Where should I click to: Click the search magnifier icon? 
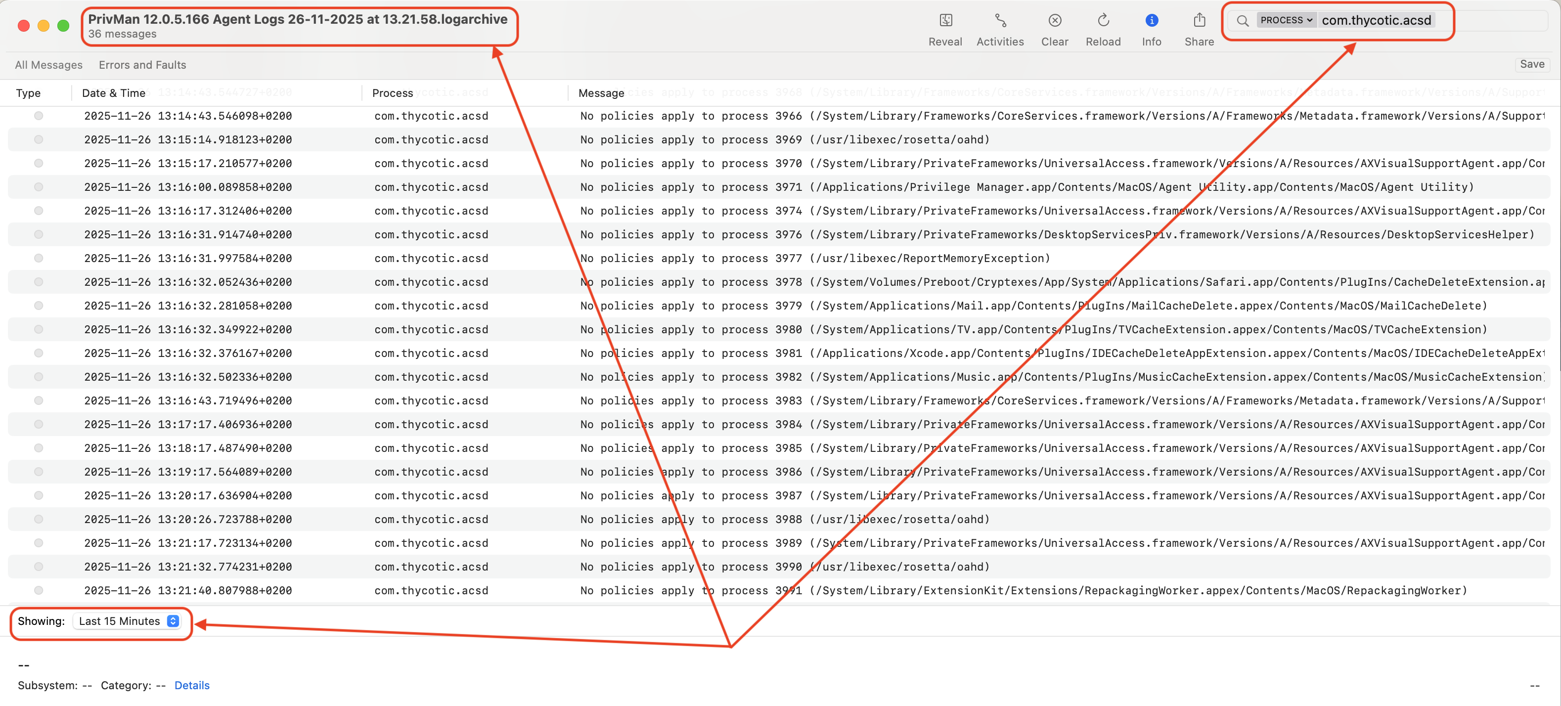pos(1242,21)
